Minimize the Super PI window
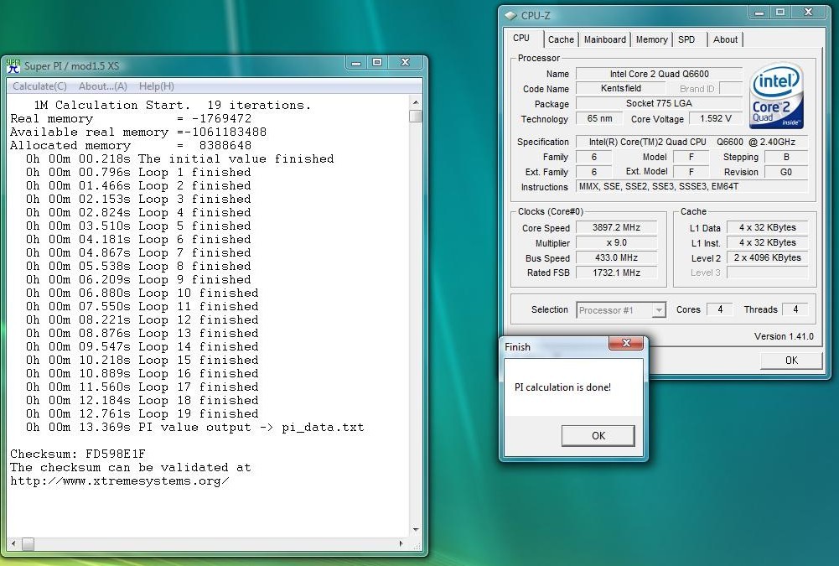Screen dimensions: 839x566 coord(356,63)
